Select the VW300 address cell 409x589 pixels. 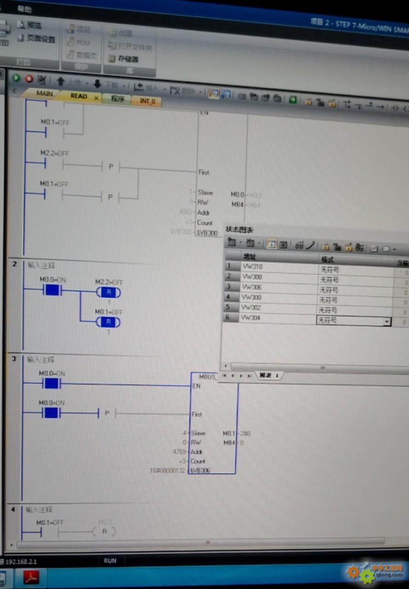pos(278,298)
